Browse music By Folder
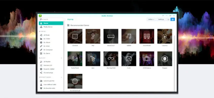This screenshot has width=214, height=98. (x=51, y=39)
